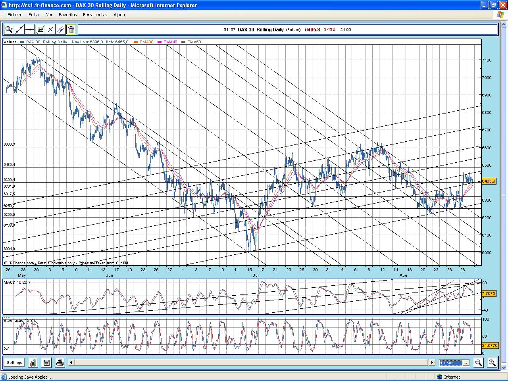The image size is (508, 381).
Task: Click the 'Aug' month label on time axis
Action: (403, 275)
